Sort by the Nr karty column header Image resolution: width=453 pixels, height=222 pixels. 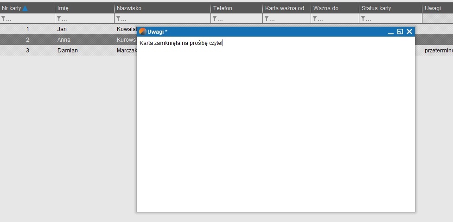click(x=27, y=8)
